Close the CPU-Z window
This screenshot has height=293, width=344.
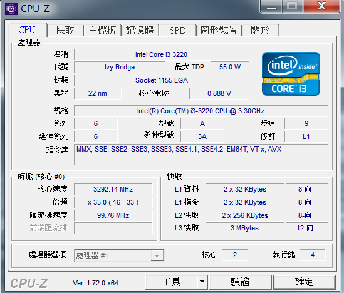coord(321,6)
